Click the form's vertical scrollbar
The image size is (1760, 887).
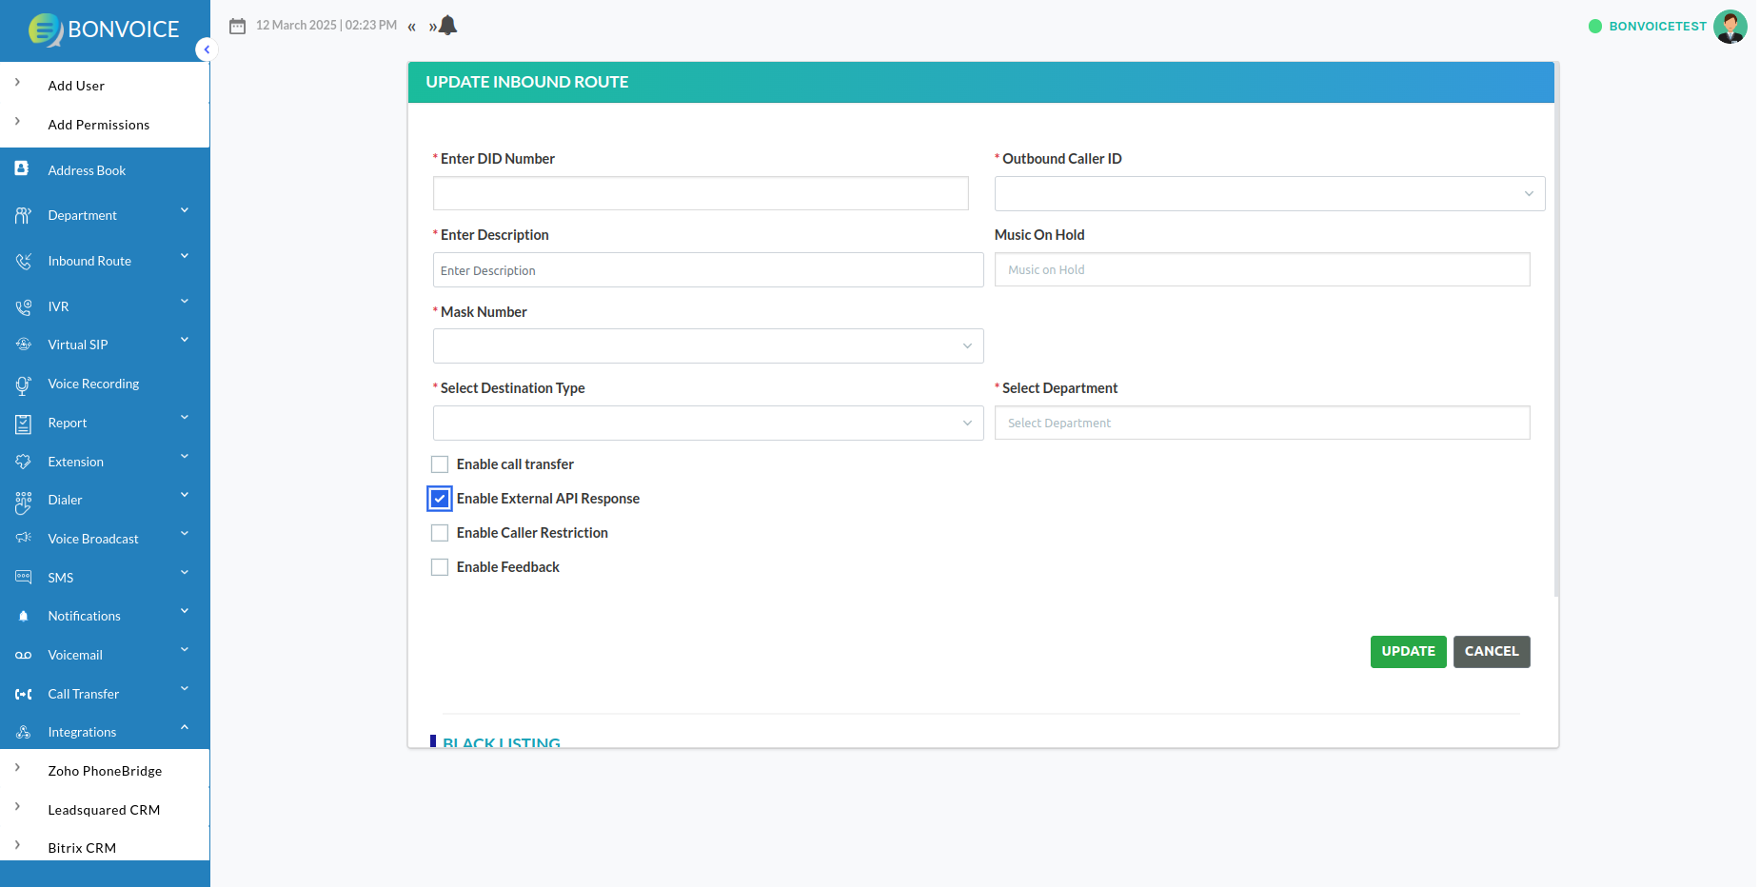coord(1556,333)
